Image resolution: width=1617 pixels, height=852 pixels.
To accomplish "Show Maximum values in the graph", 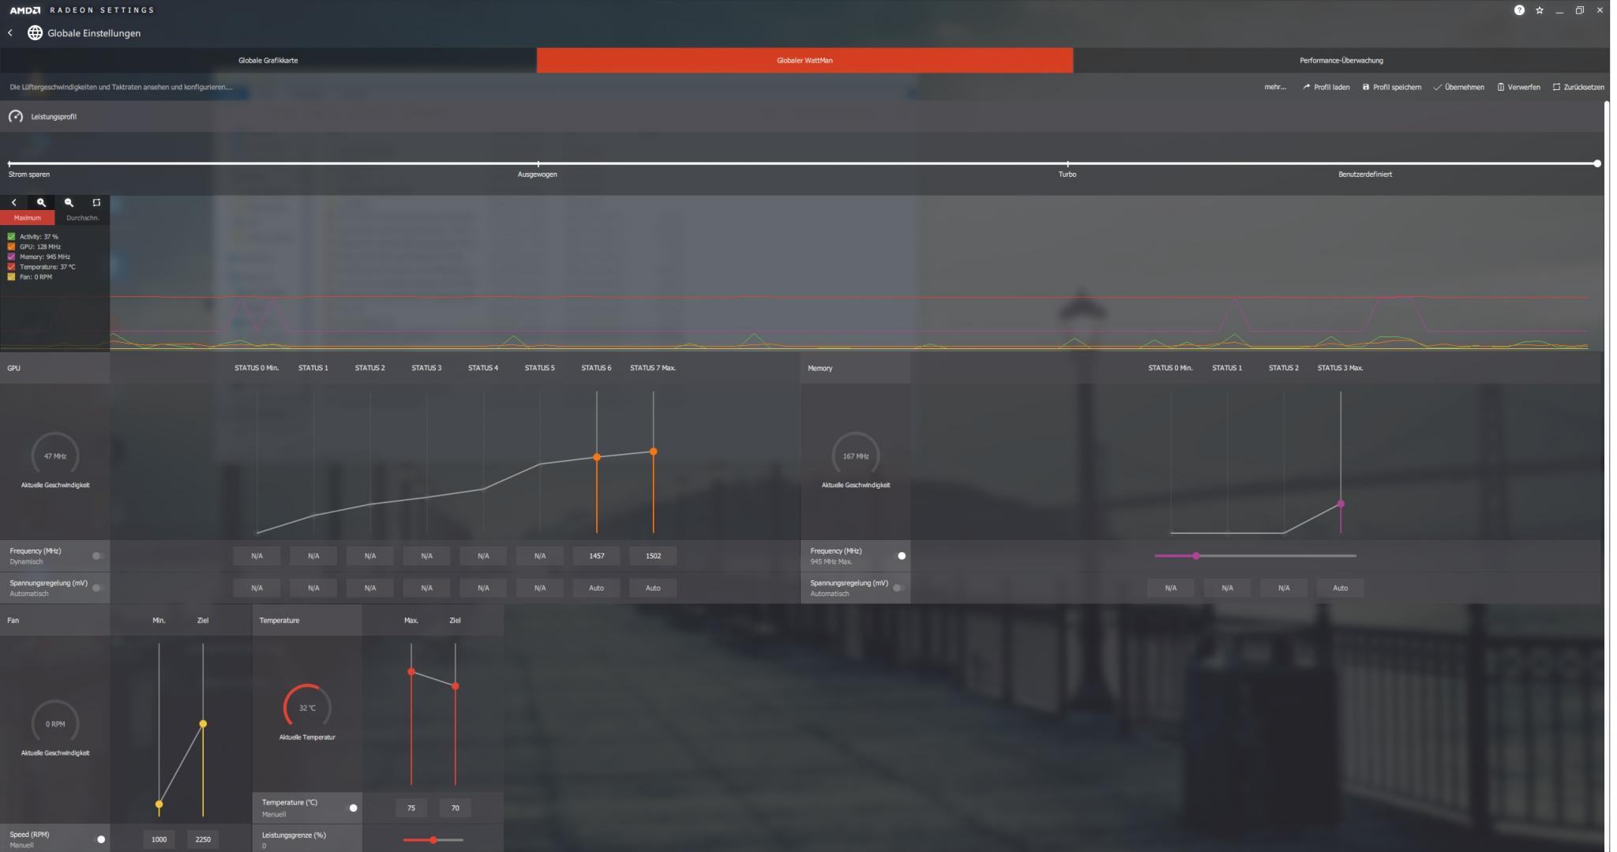I will 28,218.
